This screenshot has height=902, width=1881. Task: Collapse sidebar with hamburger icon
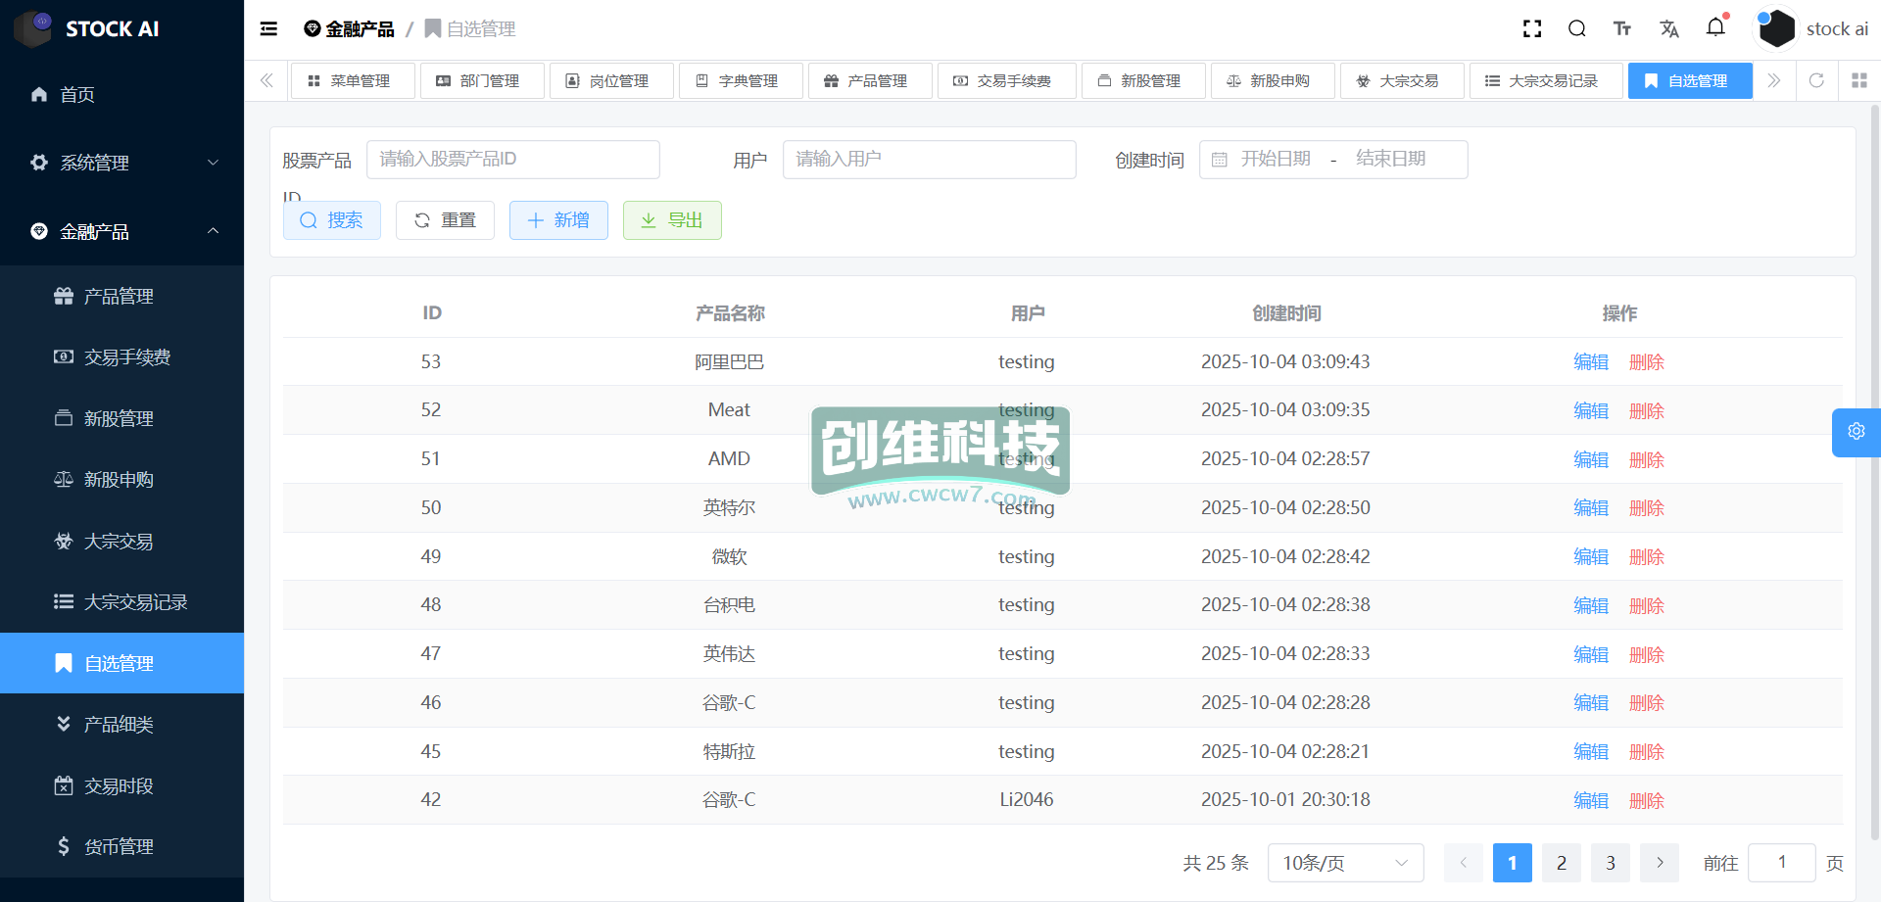coord(268,29)
